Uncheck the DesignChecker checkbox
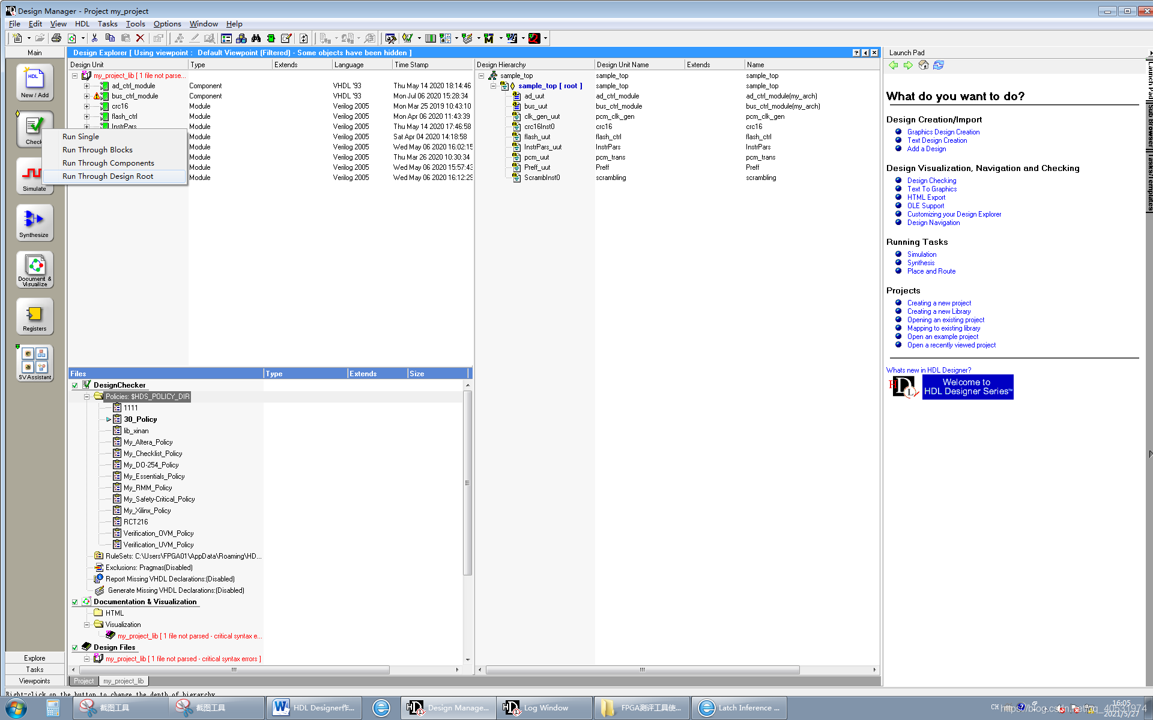 (x=75, y=385)
